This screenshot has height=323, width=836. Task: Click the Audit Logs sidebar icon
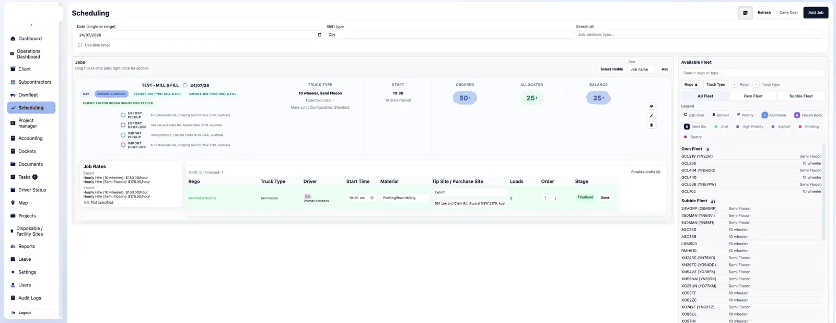click(x=13, y=298)
